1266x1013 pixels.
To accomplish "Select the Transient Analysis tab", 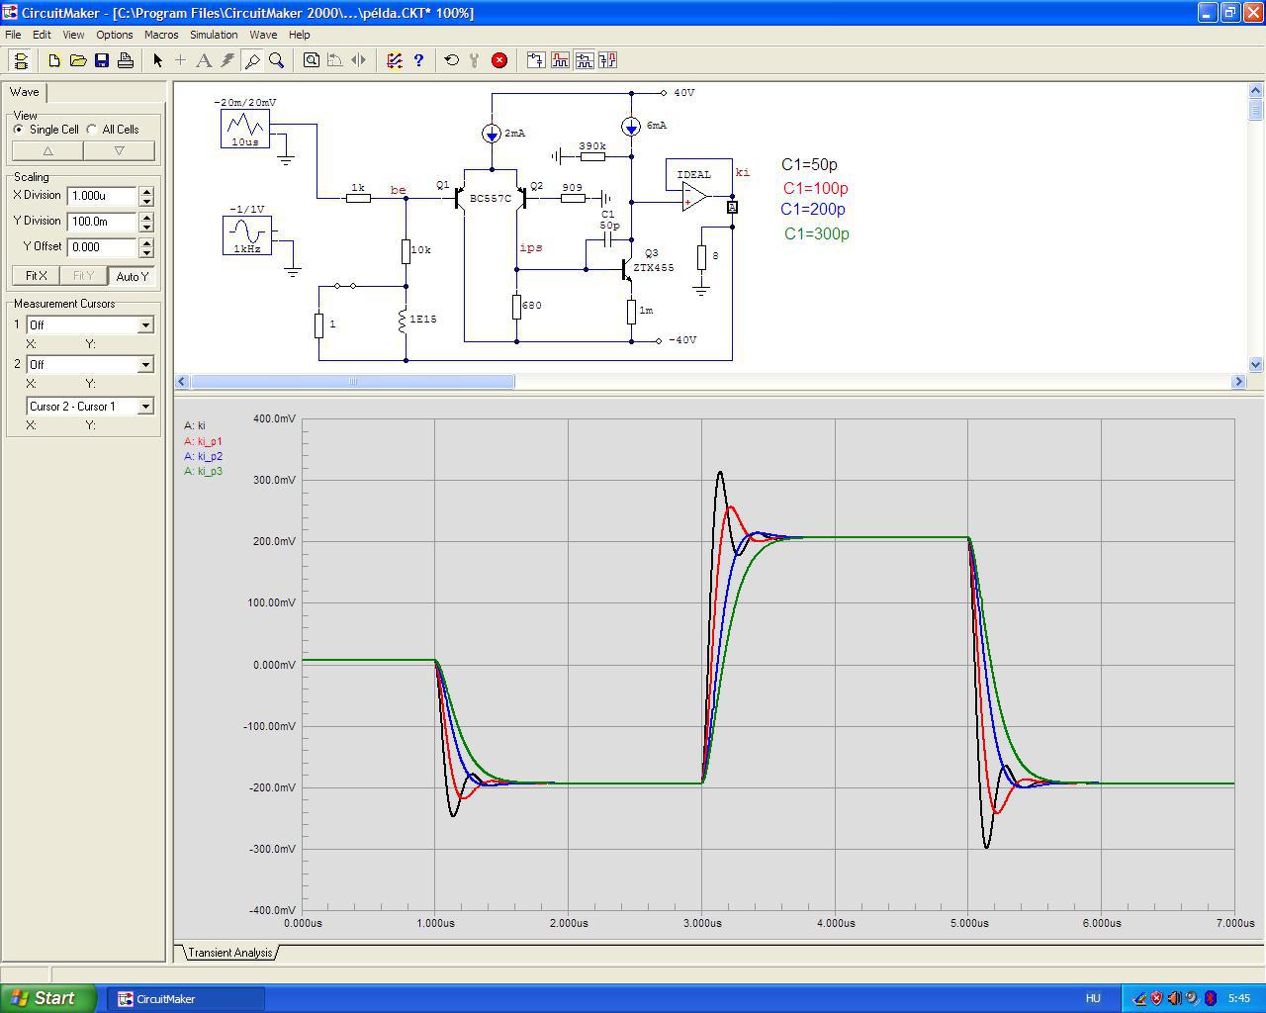I will coord(229,953).
